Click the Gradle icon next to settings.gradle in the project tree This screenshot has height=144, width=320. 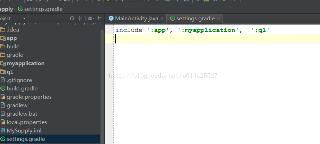(3, 139)
